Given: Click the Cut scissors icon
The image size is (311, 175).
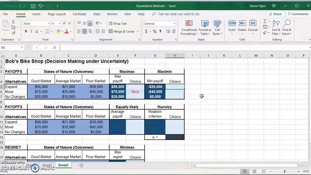Looking at the screenshot, I should (x=13, y=21).
